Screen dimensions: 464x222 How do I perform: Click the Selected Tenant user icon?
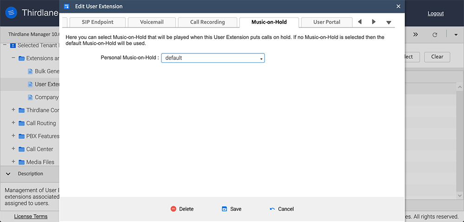[13, 46]
